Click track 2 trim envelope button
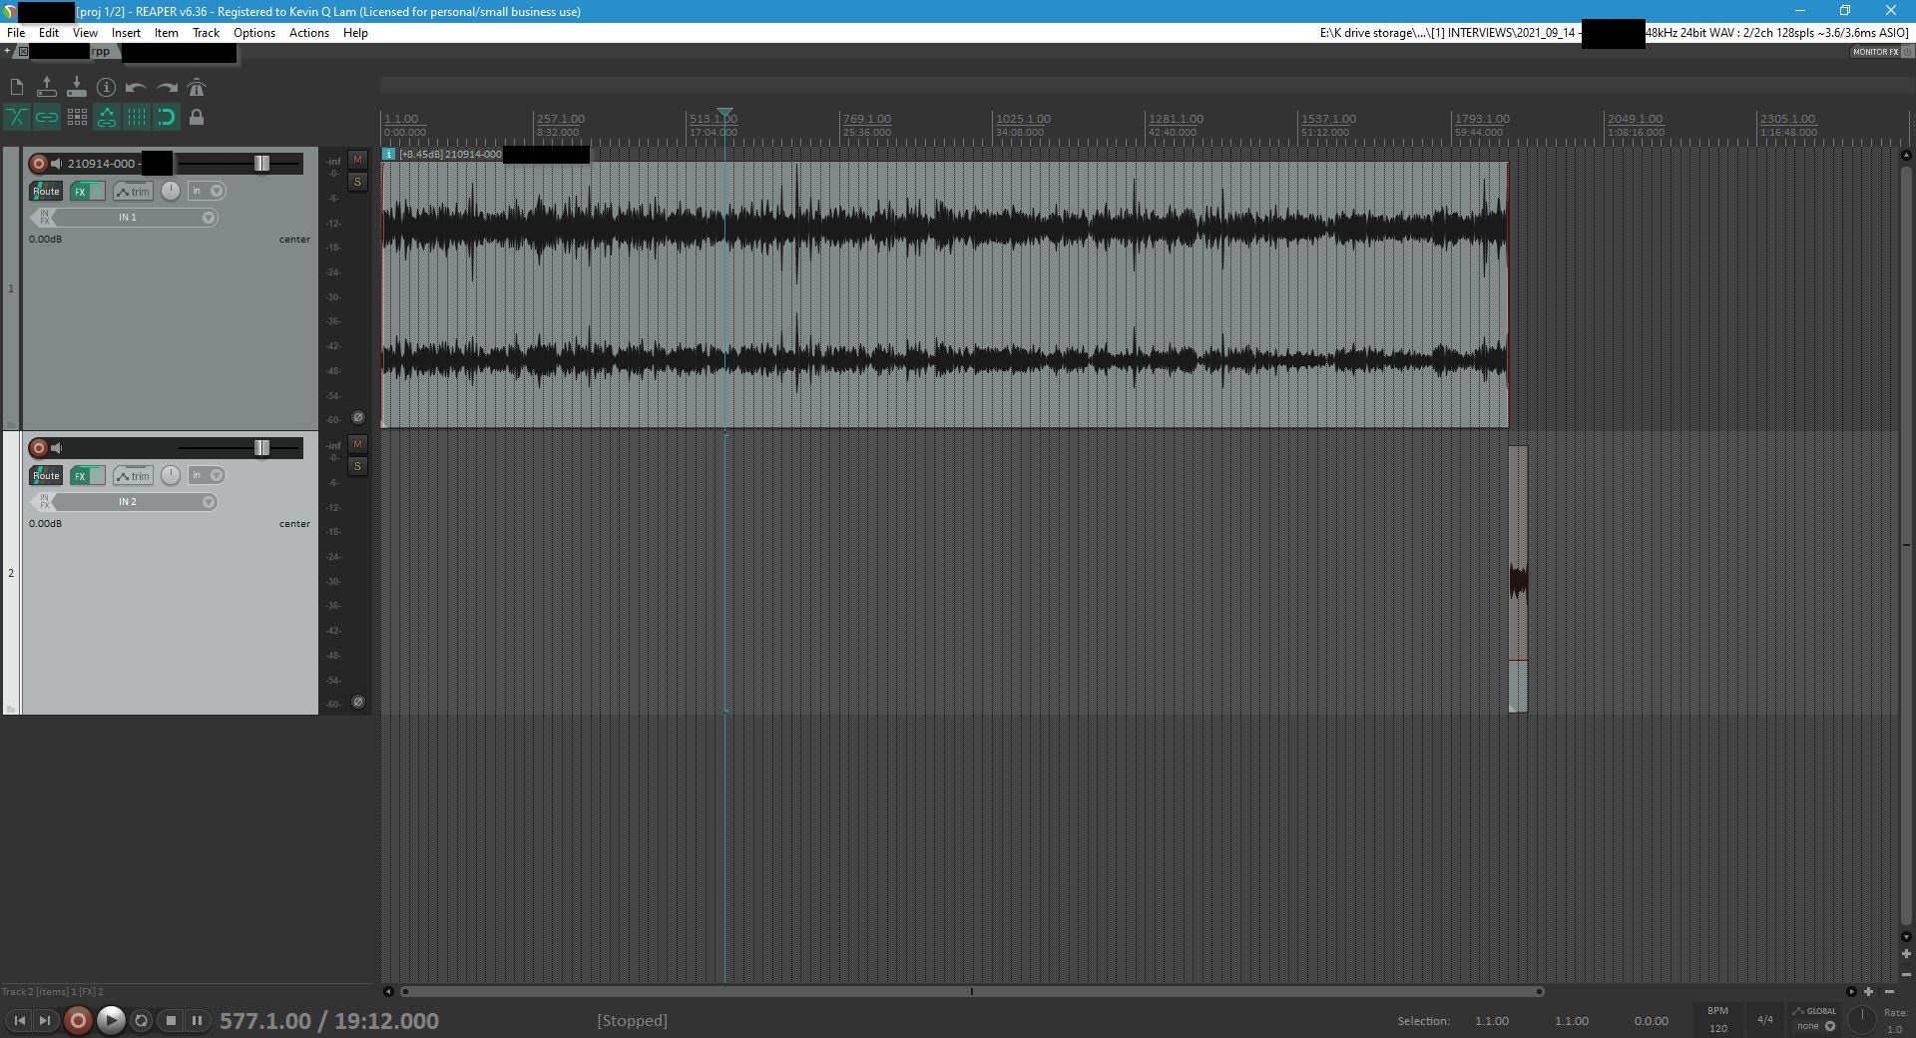This screenshot has height=1038, width=1916. [133, 476]
